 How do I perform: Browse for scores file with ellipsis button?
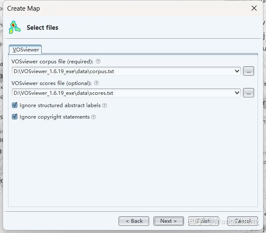(249, 93)
